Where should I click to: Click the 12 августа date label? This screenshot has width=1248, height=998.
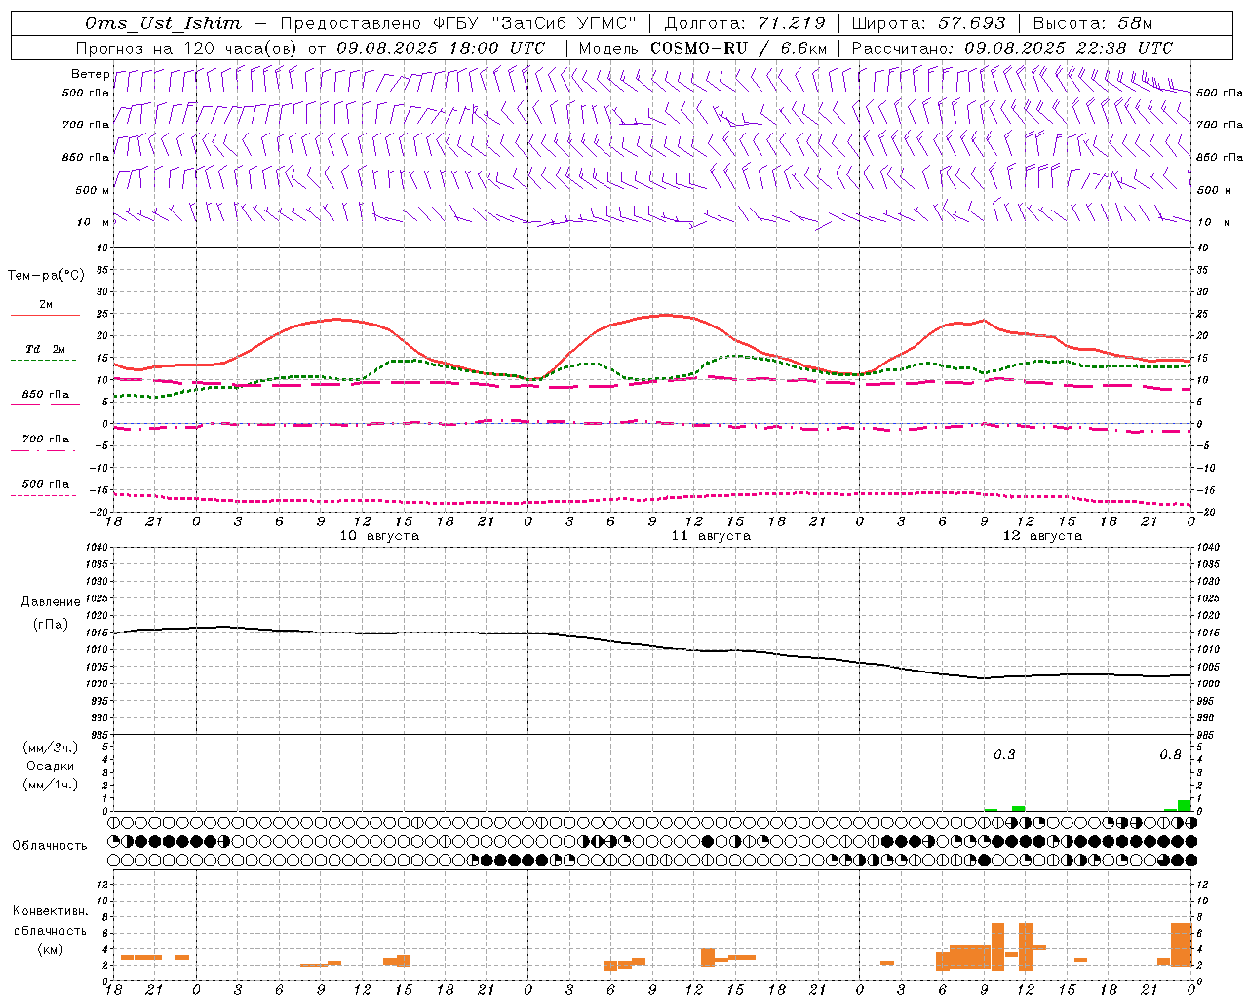point(1042,536)
